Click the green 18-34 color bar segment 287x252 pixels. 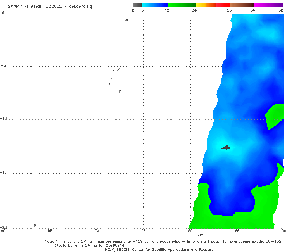(x=182, y=5)
